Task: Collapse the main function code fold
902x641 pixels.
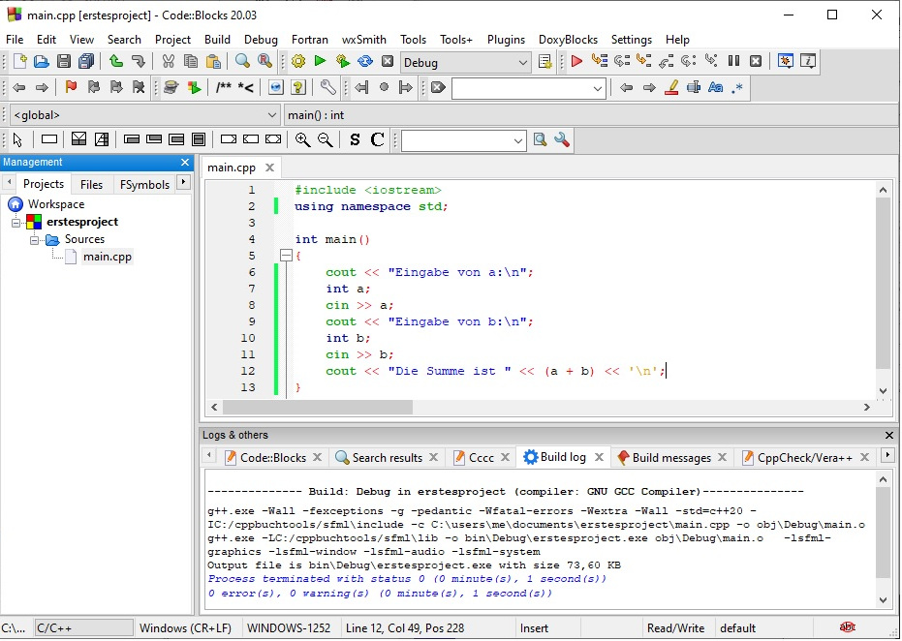Action: (x=286, y=255)
